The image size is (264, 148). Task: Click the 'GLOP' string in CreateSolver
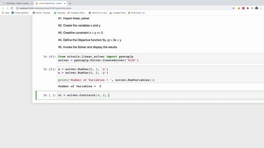(x=131, y=60)
